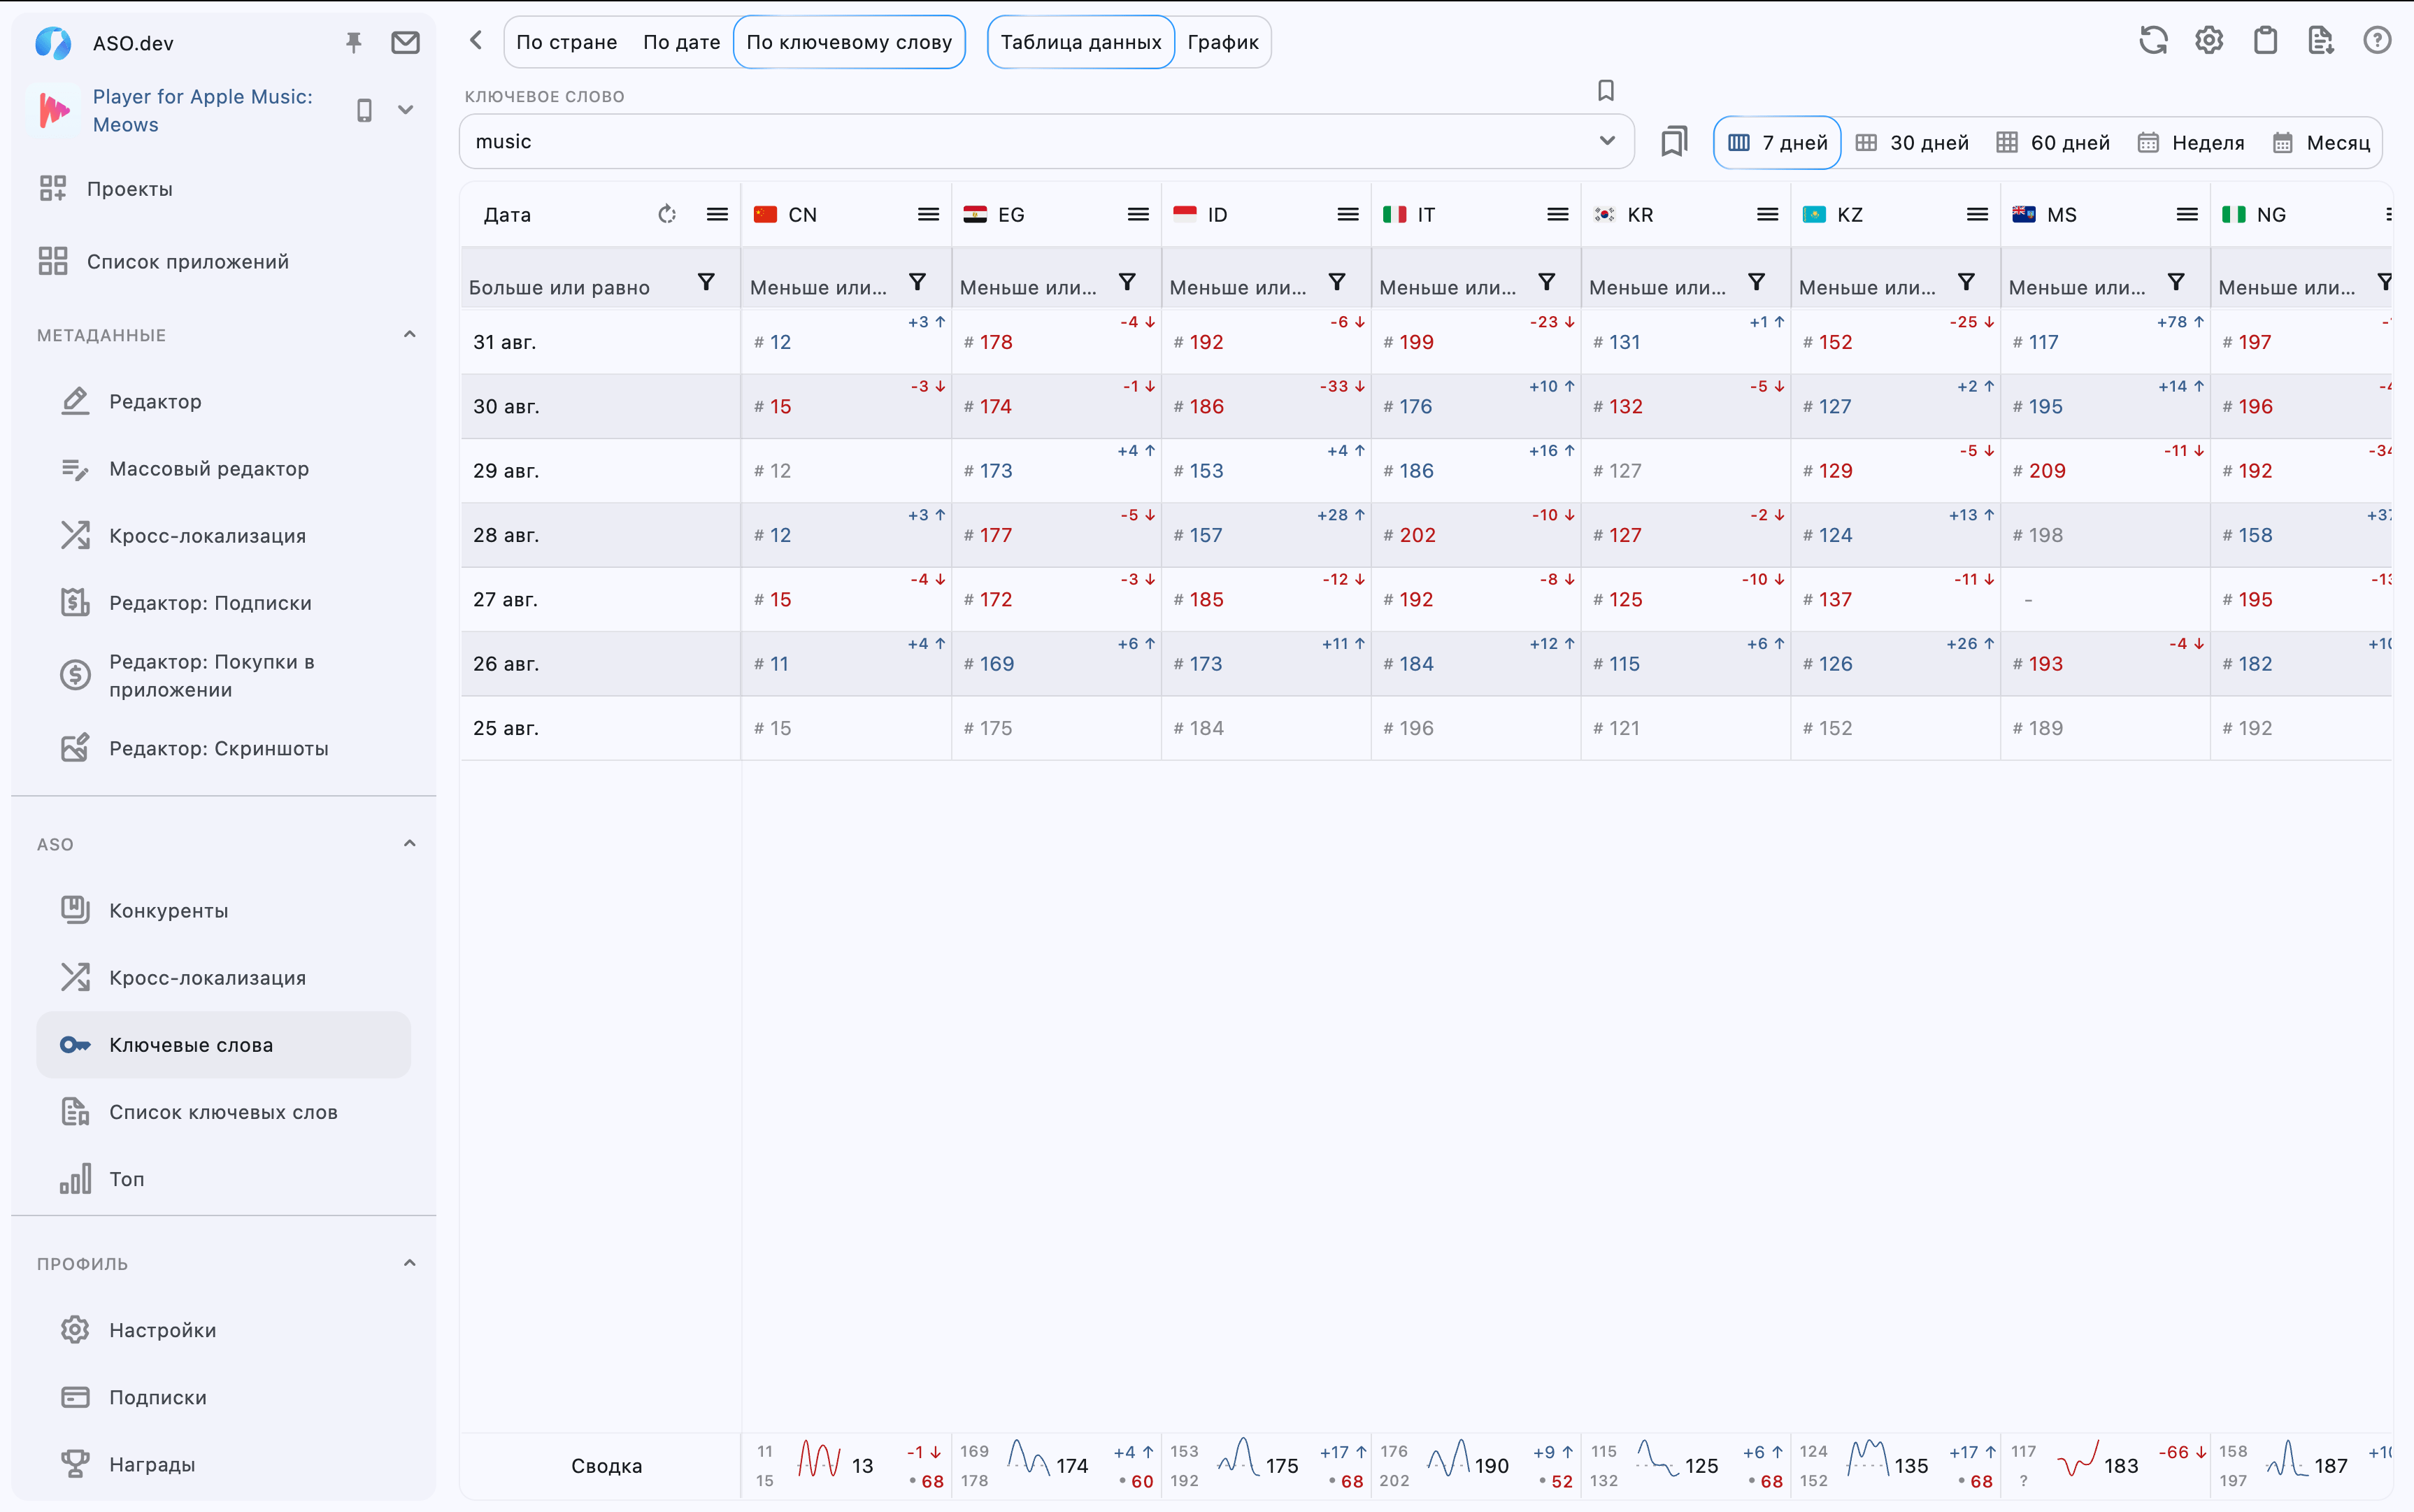Collapse the ASO section
Screen dimensions: 2414x1512
[409, 844]
